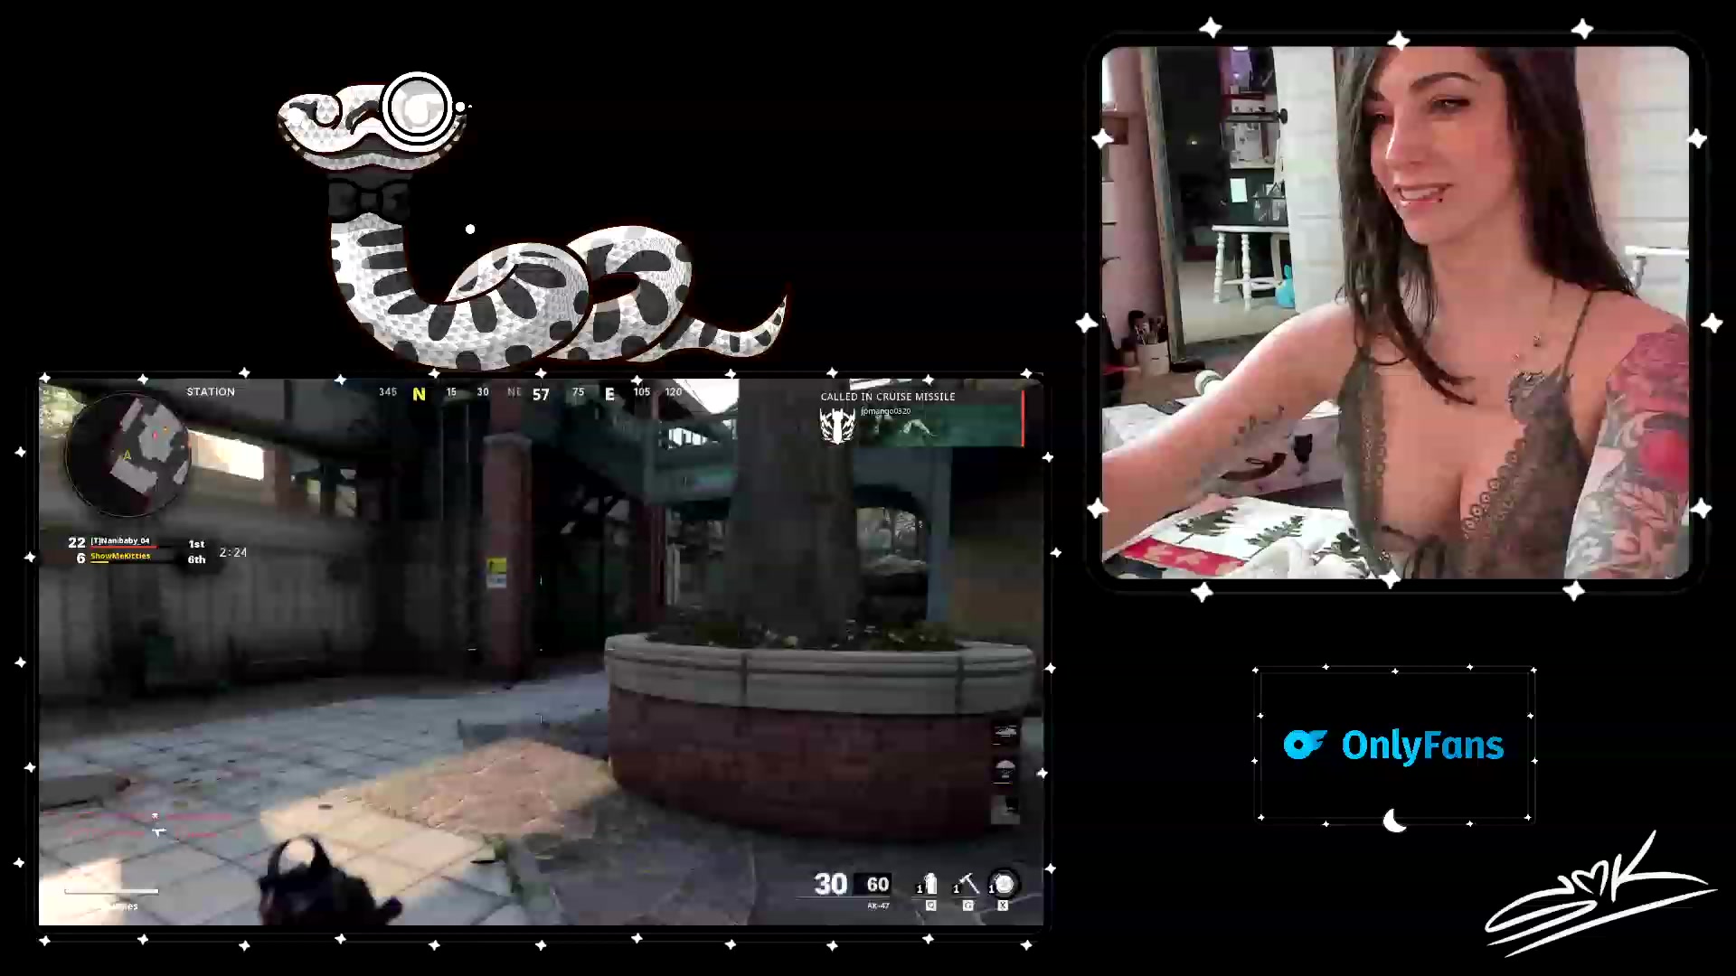Click the STATION location label
This screenshot has width=1736, height=976.
(211, 391)
